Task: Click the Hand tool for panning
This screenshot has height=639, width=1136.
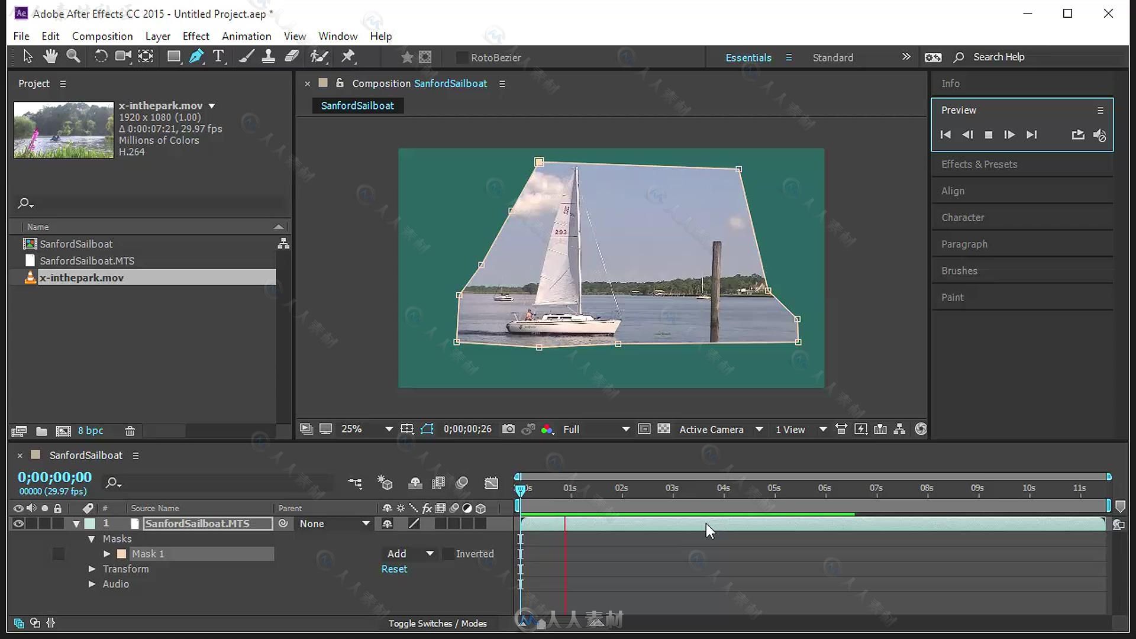Action: pos(50,56)
